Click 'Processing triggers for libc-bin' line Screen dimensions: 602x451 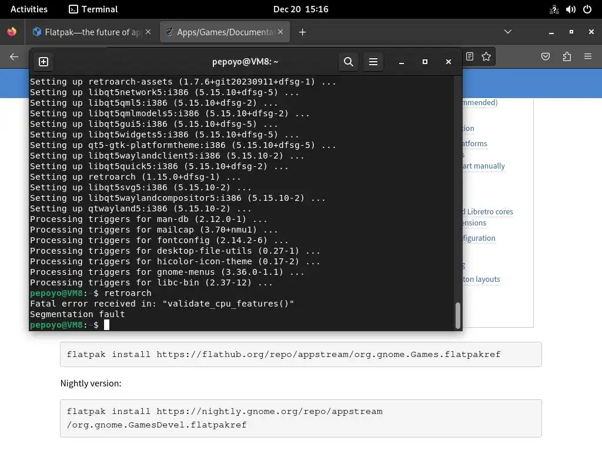coord(151,282)
